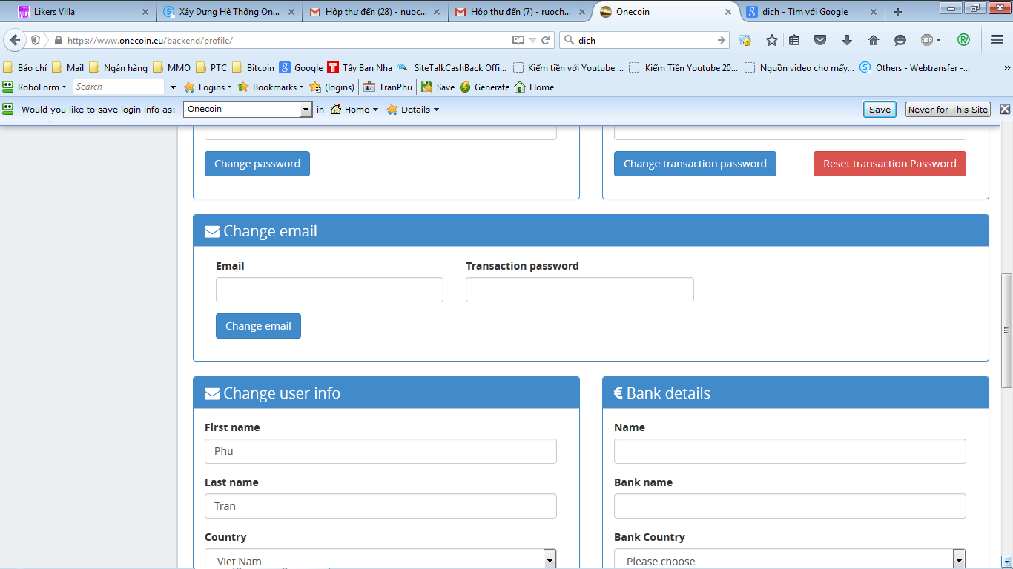This screenshot has width=1013, height=569.
Task: Click the URL address bar
Action: (x=286, y=40)
